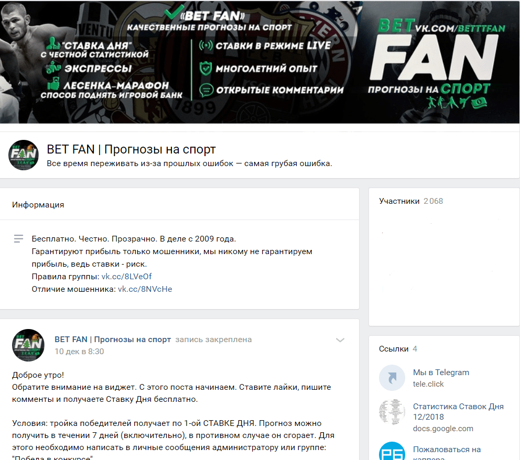Click the blue РБ complaint icon
Viewport: 520px width, 460px height.
click(392, 452)
